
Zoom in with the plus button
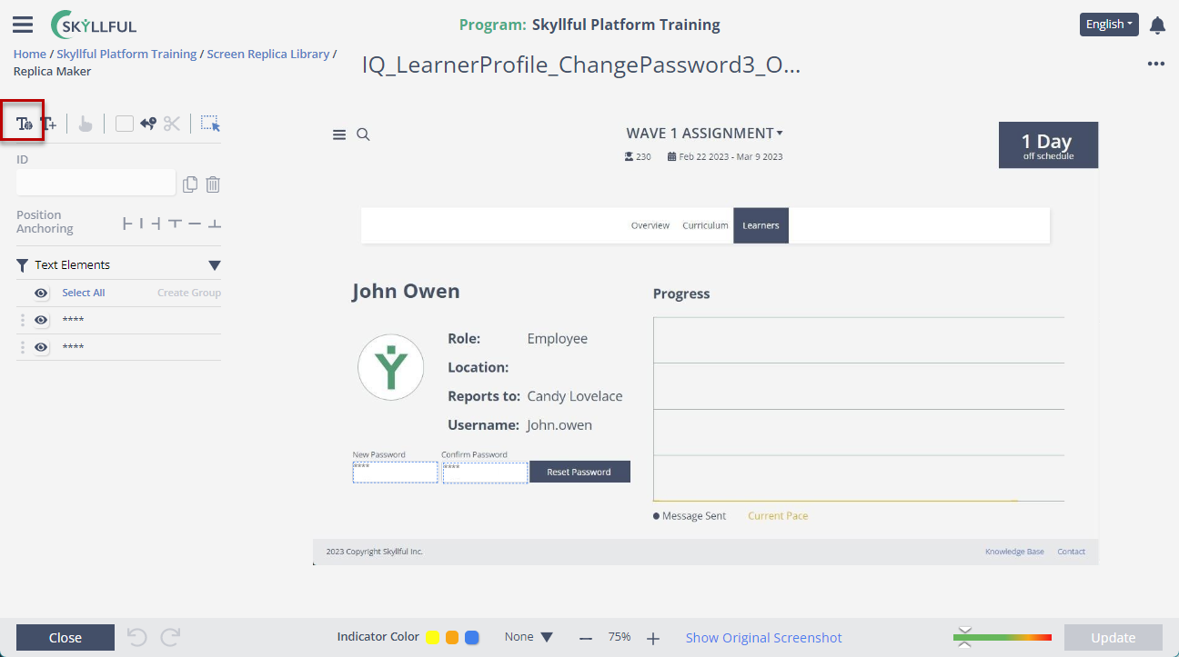tap(653, 638)
